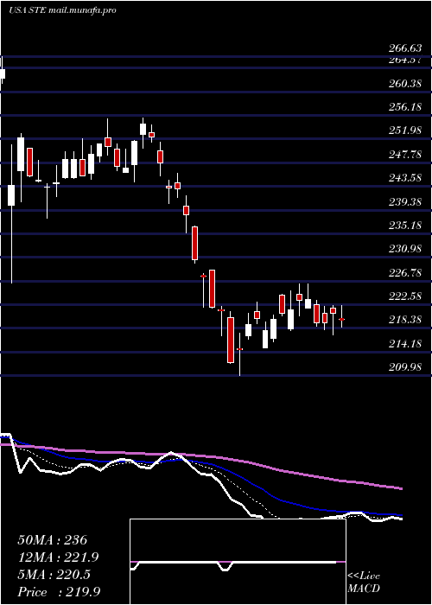Click the '12MA : 221.9' readout
The width and height of the screenshot is (432, 605).
coord(58,557)
